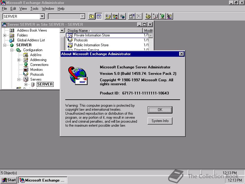Click OK in the About dialog
The width and height of the screenshot is (245, 184).
160,110
